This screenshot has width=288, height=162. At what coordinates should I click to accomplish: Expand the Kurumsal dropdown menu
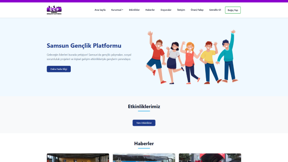click(117, 10)
